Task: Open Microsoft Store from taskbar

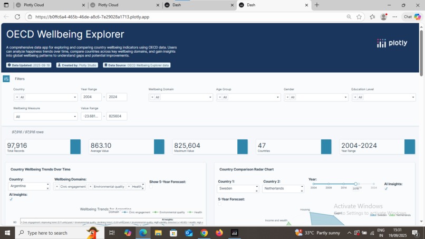Action: point(173,233)
